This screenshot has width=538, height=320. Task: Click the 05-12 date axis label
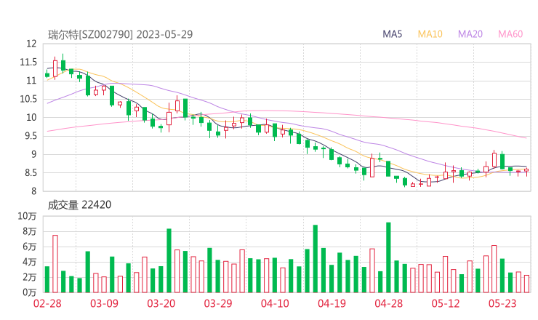point(446,303)
